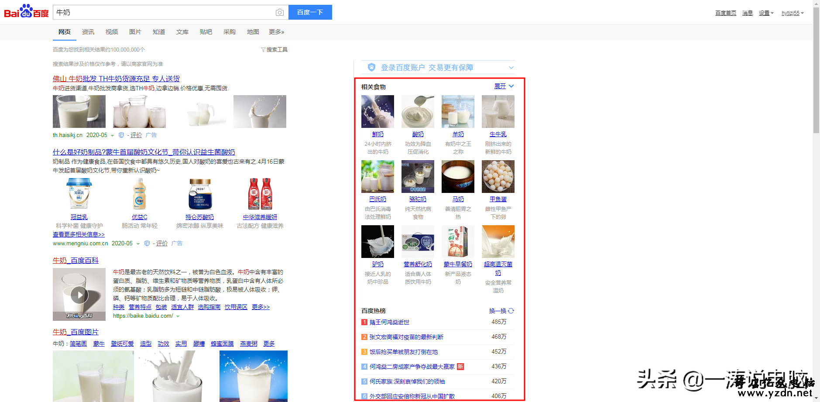Open the 中华滋养暖妍 link
820x402 pixels.
click(x=260, y=217)
